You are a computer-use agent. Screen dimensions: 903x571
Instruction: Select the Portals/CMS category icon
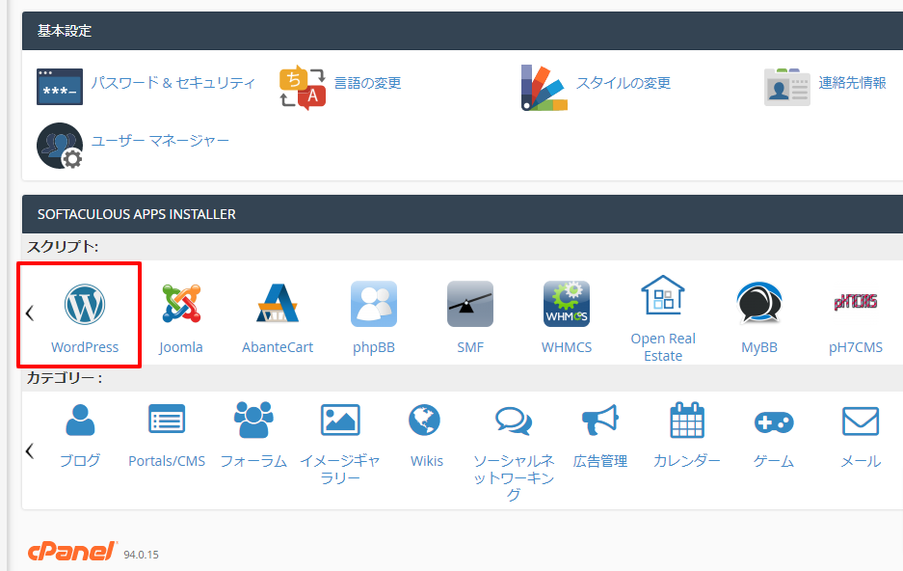pos(167,419)
